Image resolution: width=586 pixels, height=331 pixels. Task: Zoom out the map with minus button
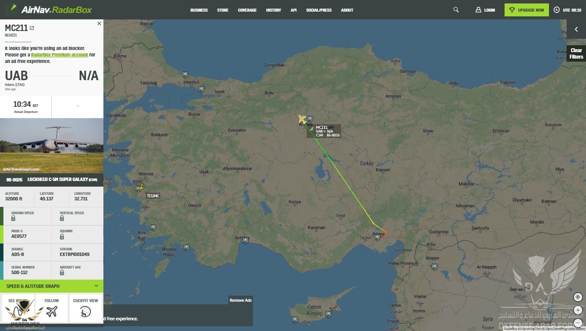(x=578, y=322)
